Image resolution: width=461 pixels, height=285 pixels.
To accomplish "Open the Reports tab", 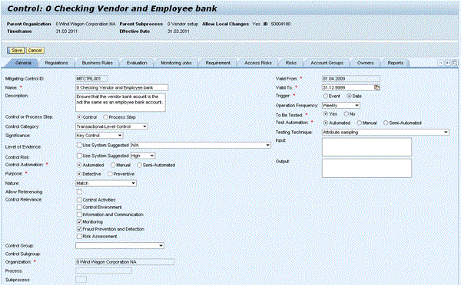I will (395, 63).
